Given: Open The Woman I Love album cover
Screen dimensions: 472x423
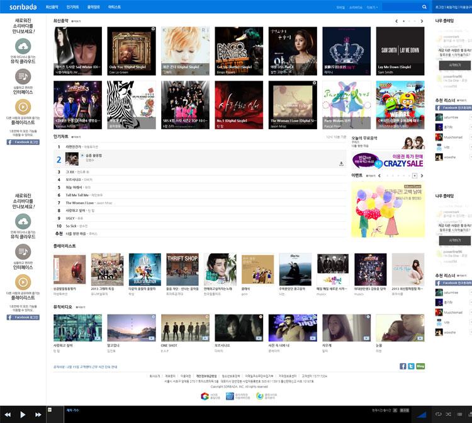Looking at the screenshot, I should pyautogui.click(x=293, y=105).
